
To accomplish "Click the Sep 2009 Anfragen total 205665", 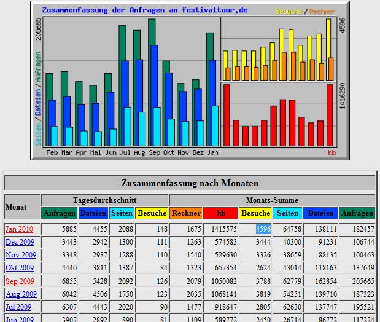I will click(x=363, y=281).
